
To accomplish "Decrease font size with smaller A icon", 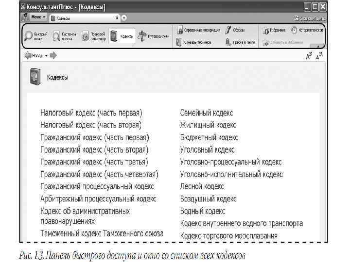I will (x=319, y=55).
